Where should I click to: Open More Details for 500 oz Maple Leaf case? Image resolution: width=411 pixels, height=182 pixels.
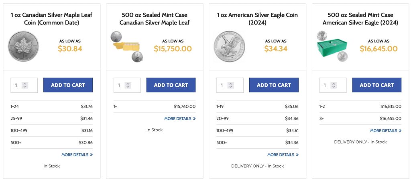(x=180, y=118)
